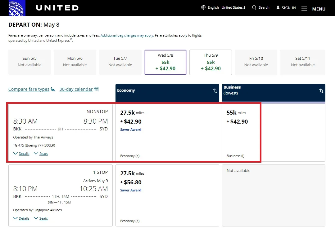Expand Seats chevron for Thai Airways flight
335x228 pixels.
click(x=36, y=153)
